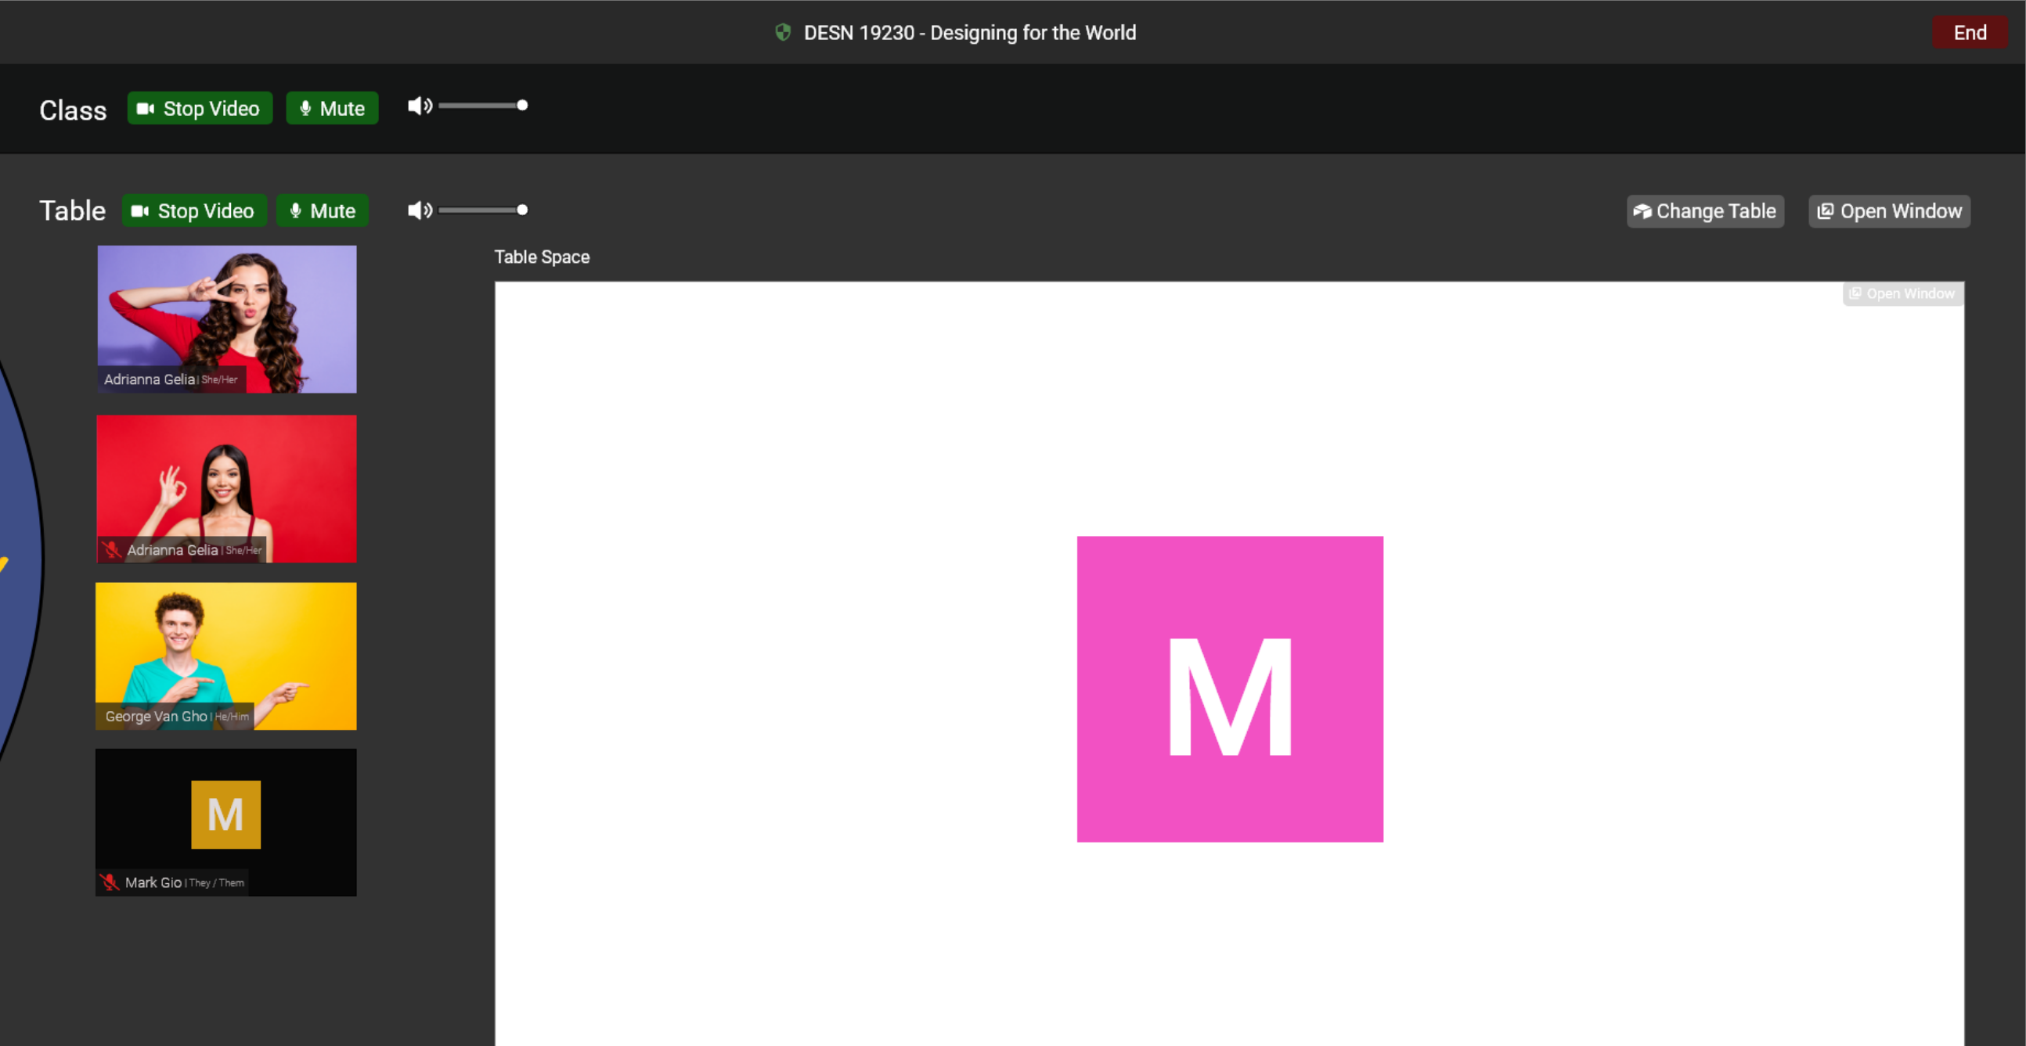Viewport: 2026px width, 1046px height.
Task: Click muted mic icon on second Adrianna Gelia
Action: coord(112,549)
